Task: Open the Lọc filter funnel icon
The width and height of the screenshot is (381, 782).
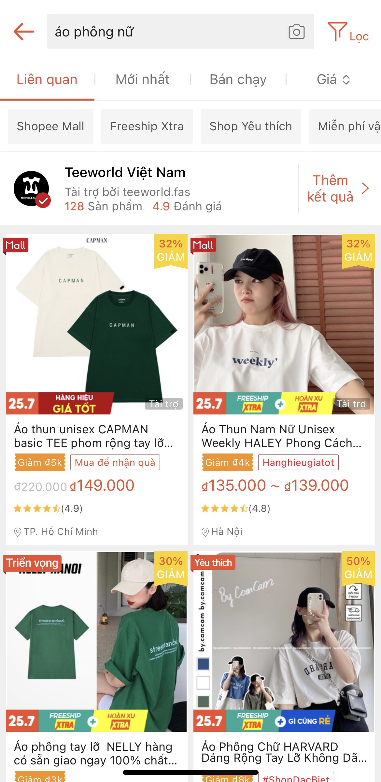Action: (x=337, y=32)
